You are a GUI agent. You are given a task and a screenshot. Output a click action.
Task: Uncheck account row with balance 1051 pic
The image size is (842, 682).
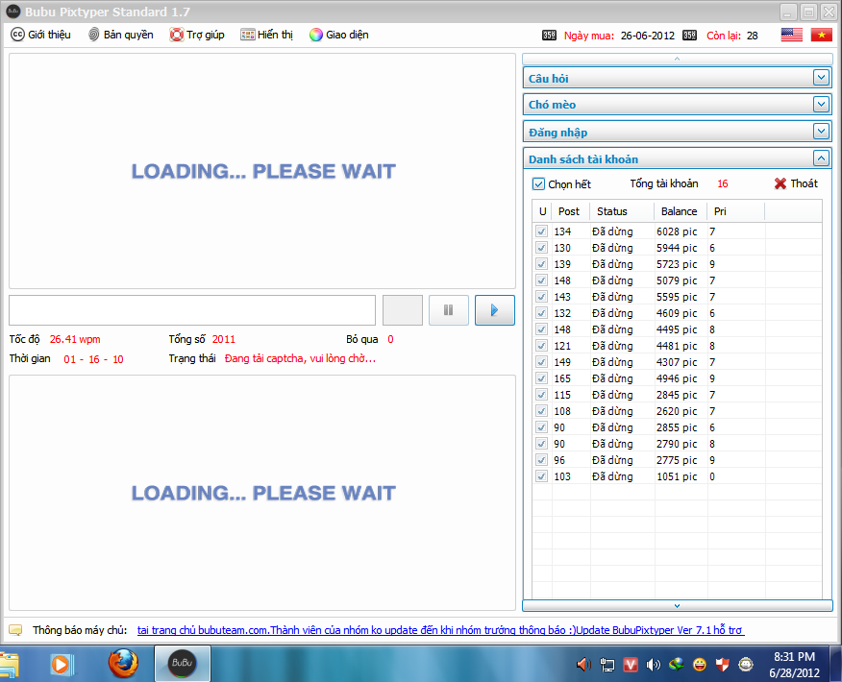point(541,476)
